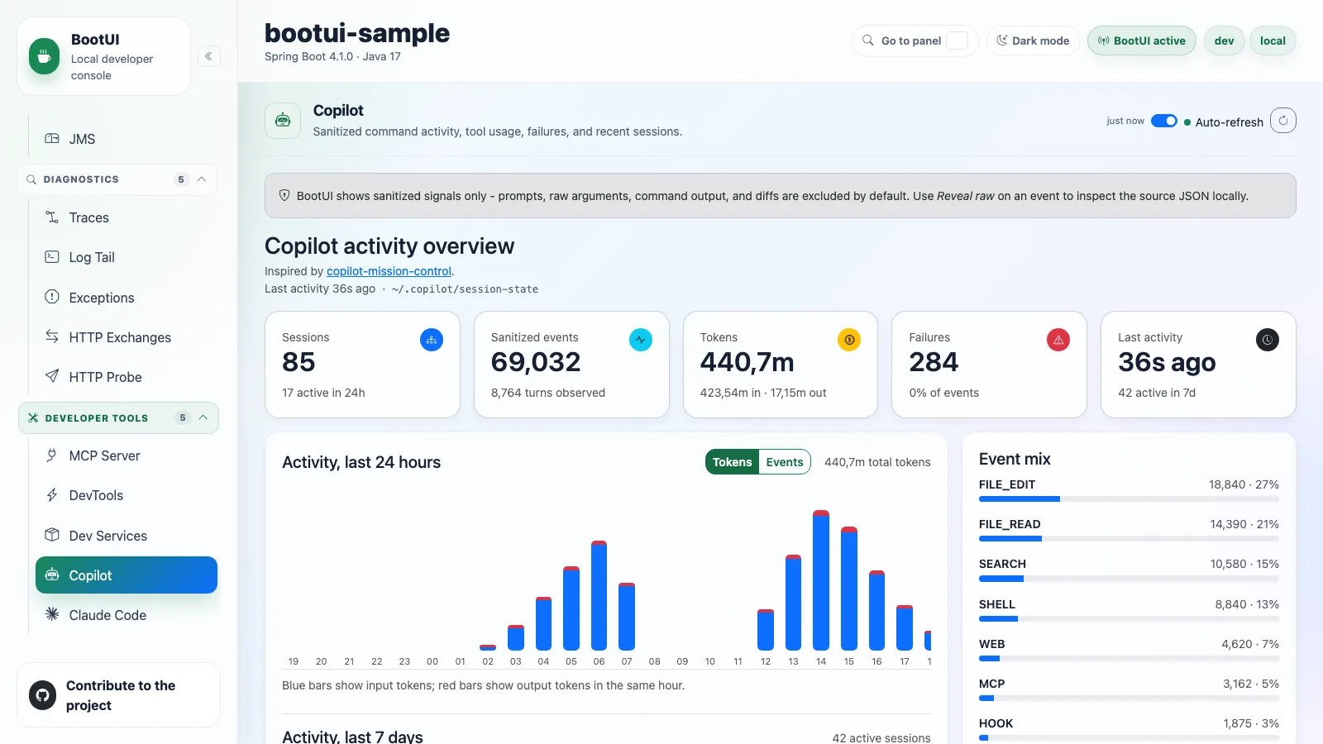
Task: Open the Exceptions panel
Action: tap(126, 298)
